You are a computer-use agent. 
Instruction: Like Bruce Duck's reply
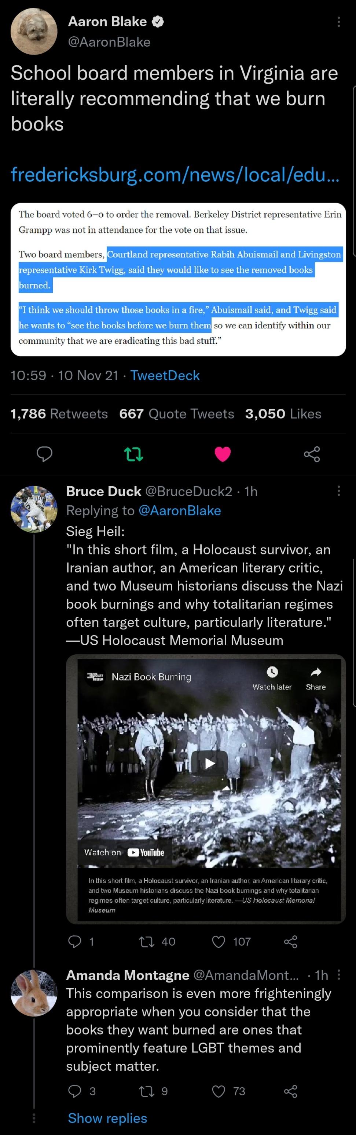pyautogui.click(x=219, y=942)
